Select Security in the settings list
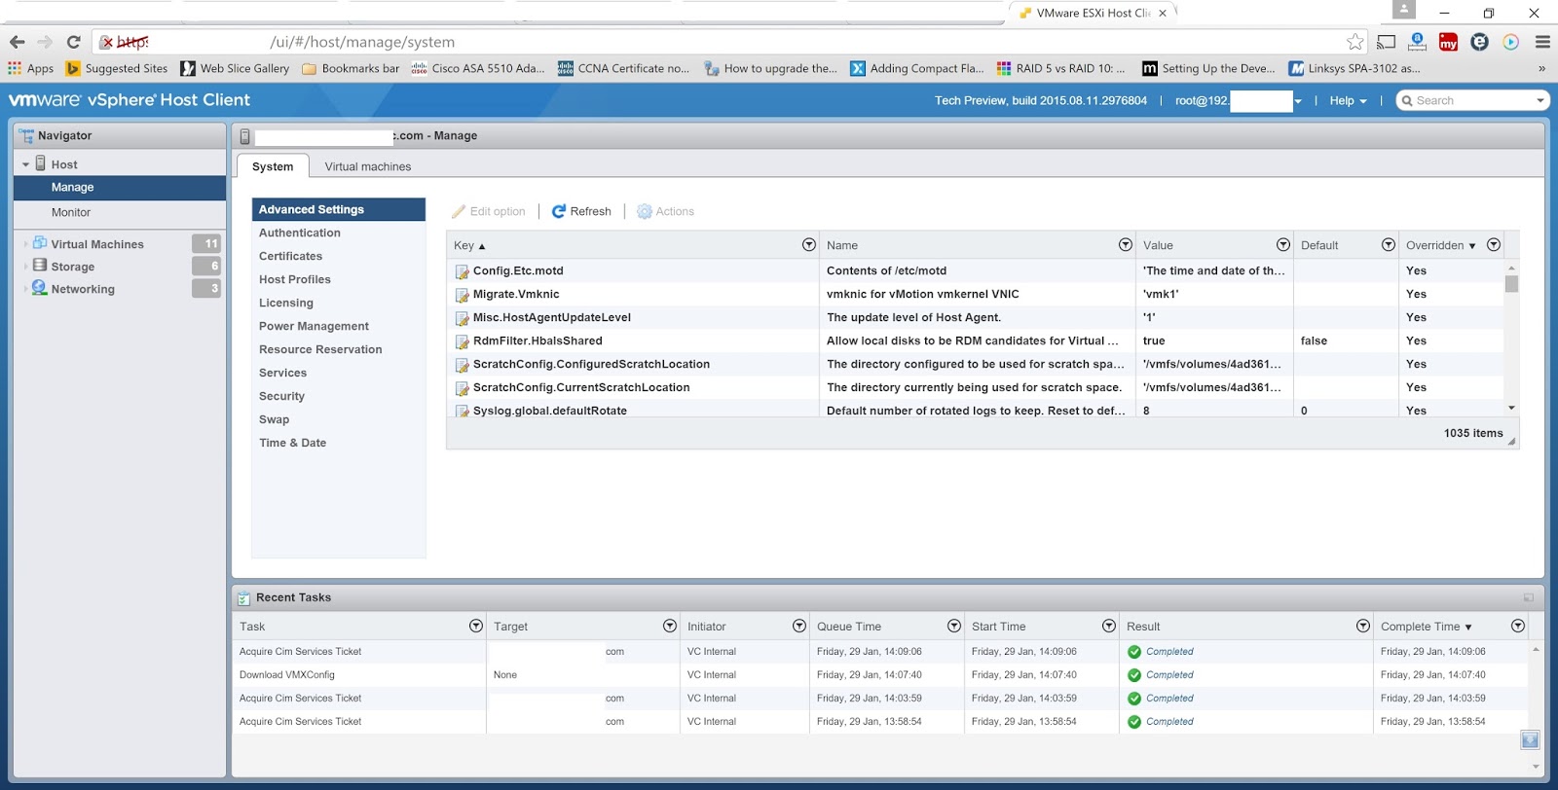1558x790 pixels. 338,396
